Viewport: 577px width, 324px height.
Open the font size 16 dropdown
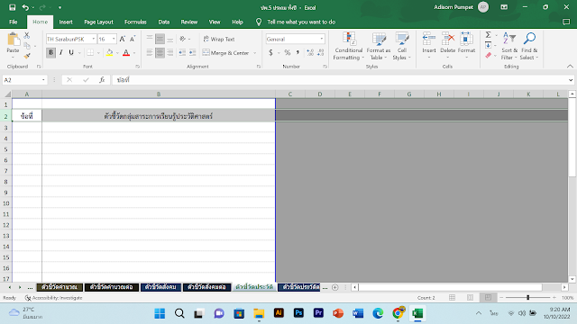coord(114,39)
